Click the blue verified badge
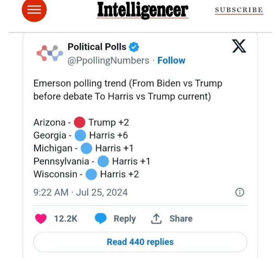The height and width of the screenshot is (261, 278). click(x=134, y=47)
